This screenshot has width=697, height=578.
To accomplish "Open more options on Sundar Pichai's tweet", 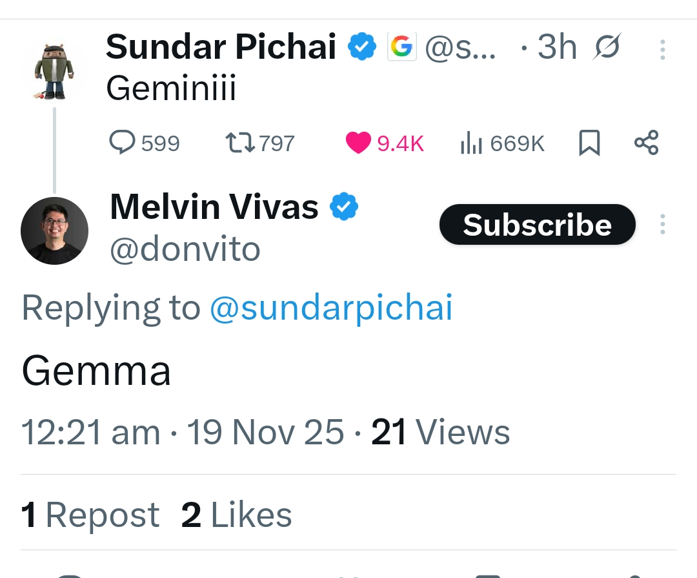I will (662, 50).
